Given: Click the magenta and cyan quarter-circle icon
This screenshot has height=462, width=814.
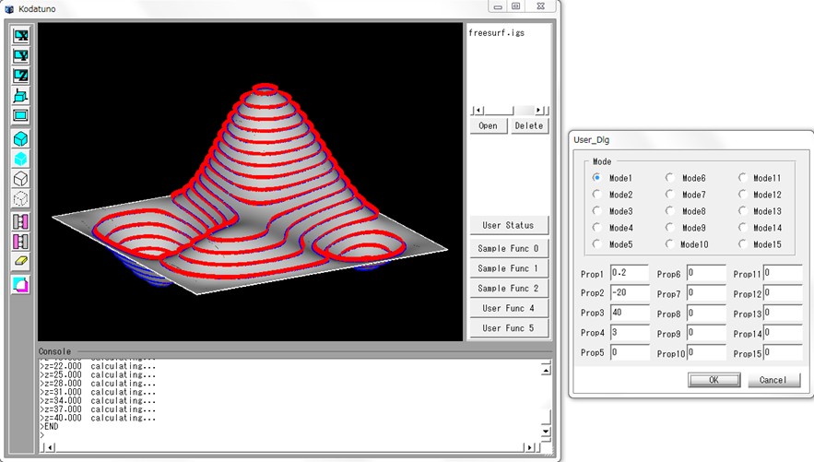Looking at the screenshot, I should pos(20,285).
